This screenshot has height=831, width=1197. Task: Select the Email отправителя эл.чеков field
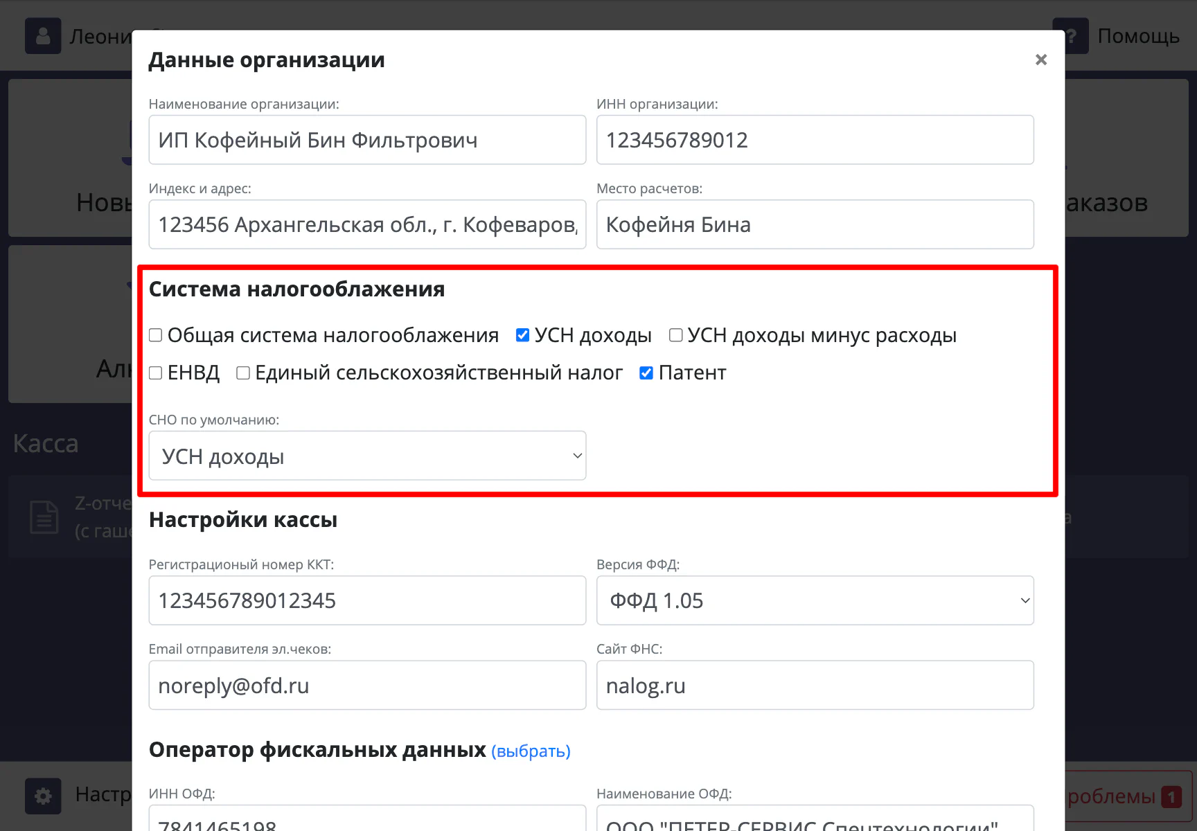point(367,685)
